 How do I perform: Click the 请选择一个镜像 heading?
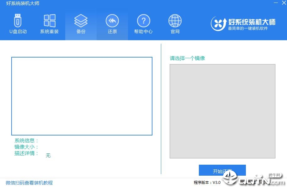coord(187,58)
